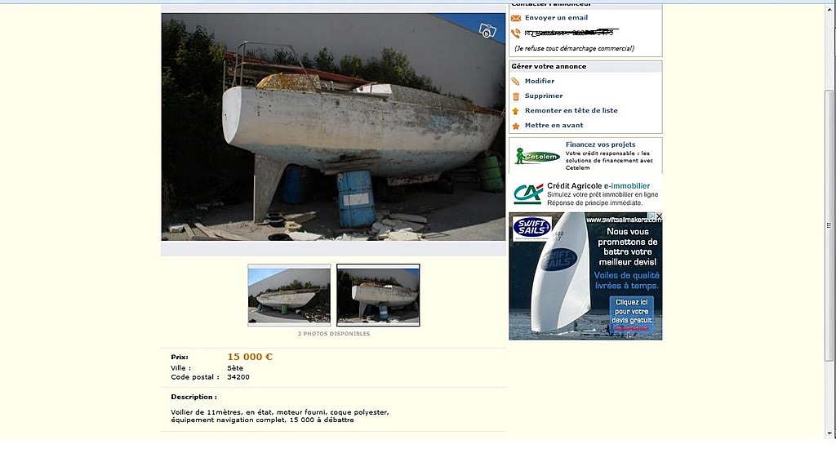This screenshot has width=836, height=449.
Task: Open the Cetelem Financez vos projets ad
Action: (x=585, y=155)
